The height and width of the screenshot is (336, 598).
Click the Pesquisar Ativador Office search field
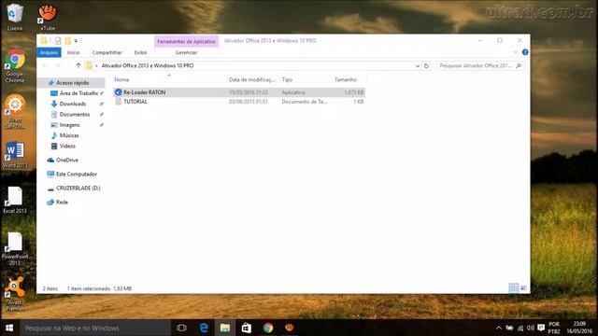point(476,65)
